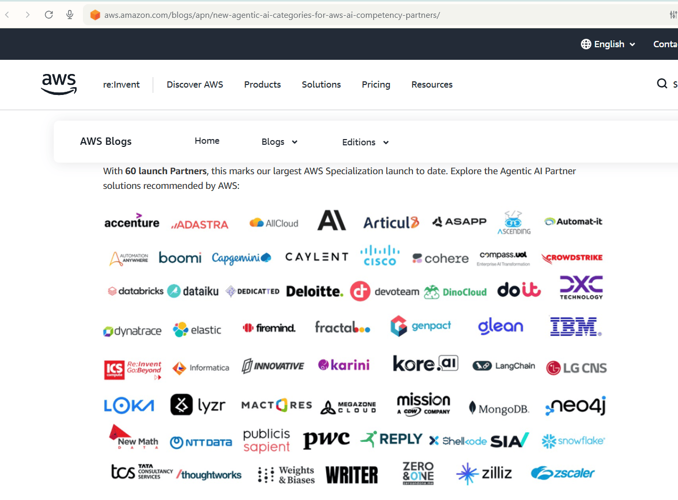Click the Capgemini logo

[241, 258]
